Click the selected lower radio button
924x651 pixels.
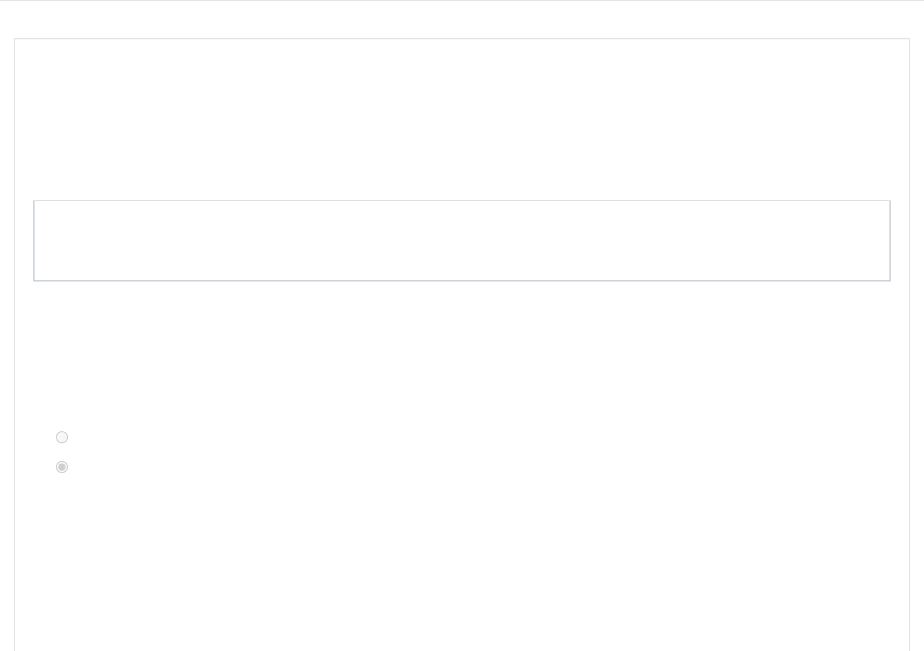62,467
